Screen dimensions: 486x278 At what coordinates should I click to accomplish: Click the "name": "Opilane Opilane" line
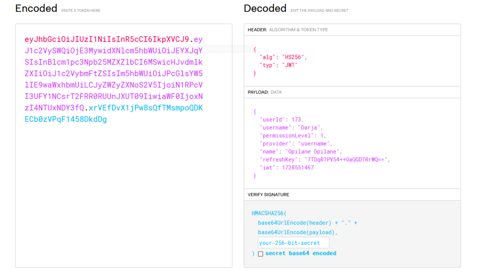coord(300,151)
